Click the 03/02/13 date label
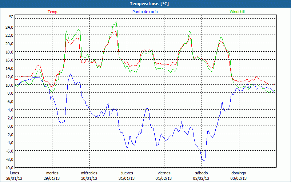This screenshot has height=182, width=291. point(239,178)
